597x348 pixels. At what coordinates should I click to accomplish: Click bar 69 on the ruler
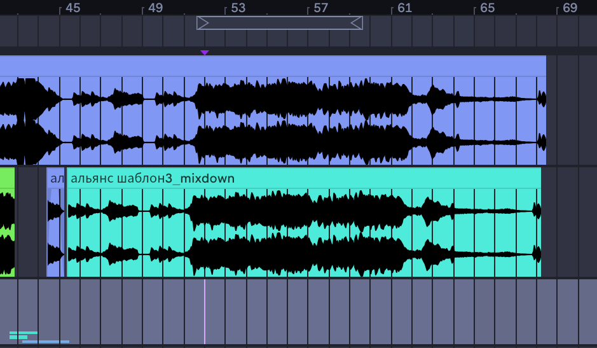point(570,8)
